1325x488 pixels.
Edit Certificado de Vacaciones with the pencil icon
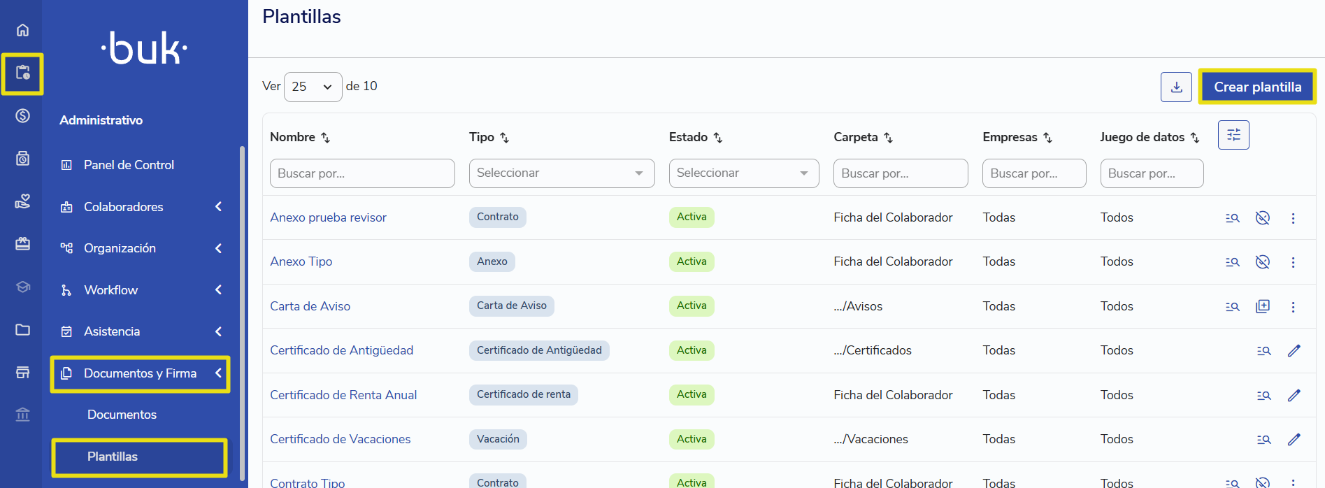click(x=1294, y=439)
